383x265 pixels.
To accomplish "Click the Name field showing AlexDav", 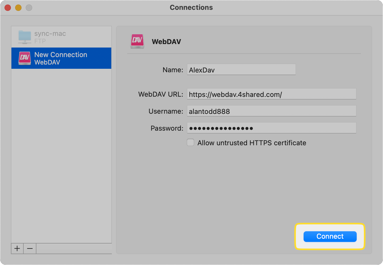I will (241, 69).
